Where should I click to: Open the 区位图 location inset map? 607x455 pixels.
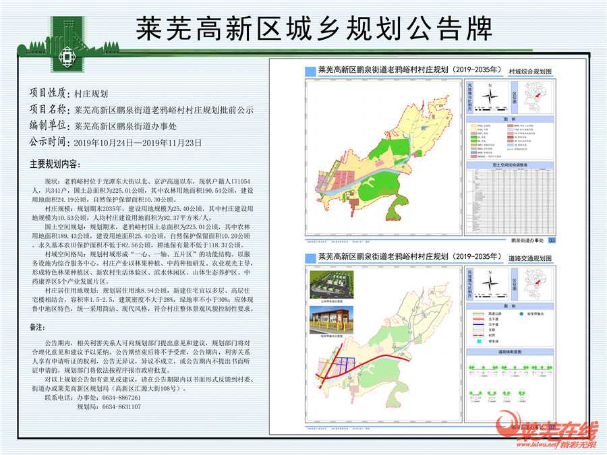coord(534,97)
